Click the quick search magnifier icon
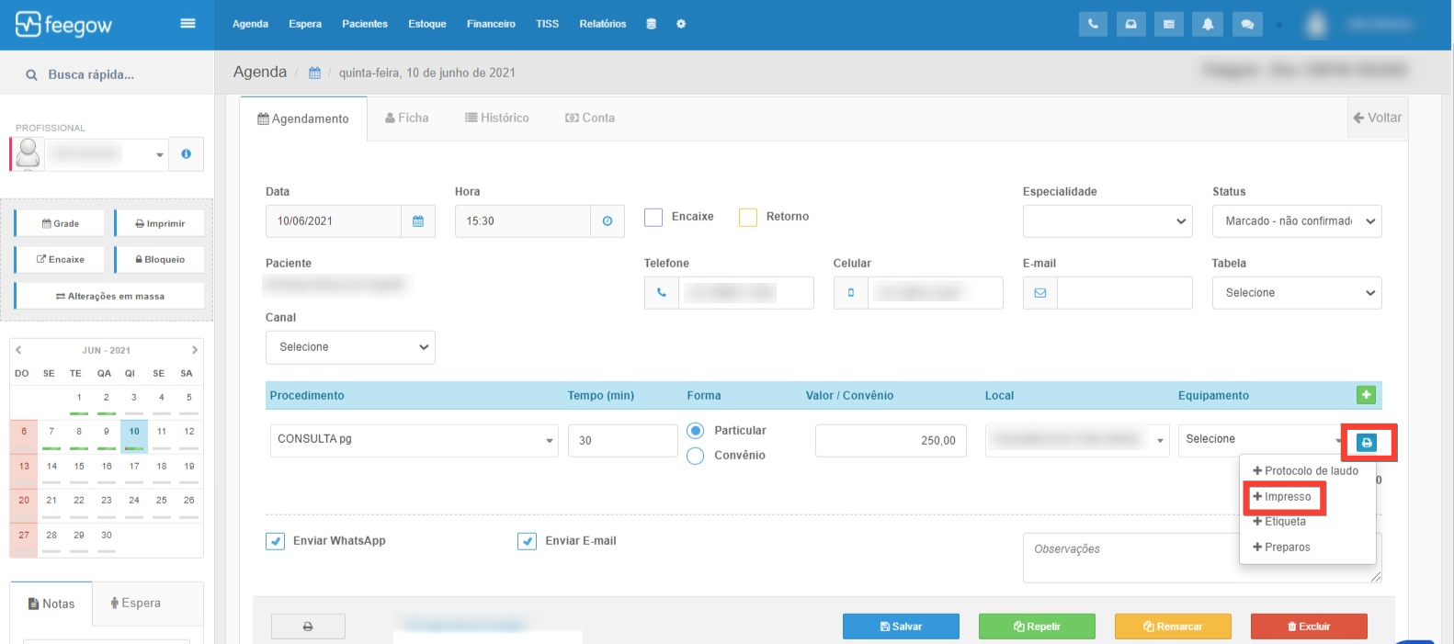 coord(31,75)
